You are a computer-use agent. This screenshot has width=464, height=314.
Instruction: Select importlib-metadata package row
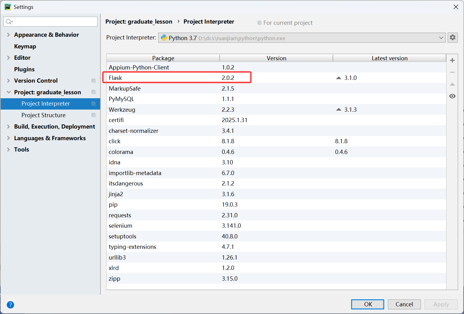(x=276, y=173)
